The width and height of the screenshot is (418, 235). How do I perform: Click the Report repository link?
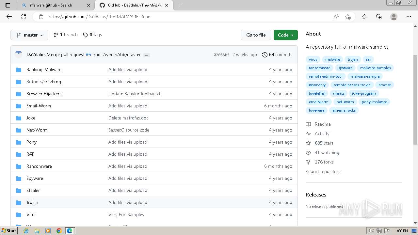(x=323, y=171)
